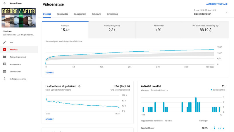234x132 pixels.
Task: Click SE MERE under audience retention chart
Action: tap(49, 119)
